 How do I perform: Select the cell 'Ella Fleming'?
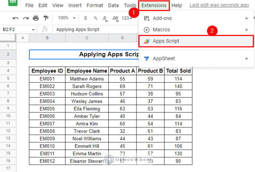(x=87, y=109)
